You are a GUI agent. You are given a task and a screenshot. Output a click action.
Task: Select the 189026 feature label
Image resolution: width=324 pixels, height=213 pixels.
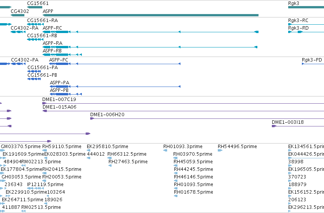(x=53, y=200)
